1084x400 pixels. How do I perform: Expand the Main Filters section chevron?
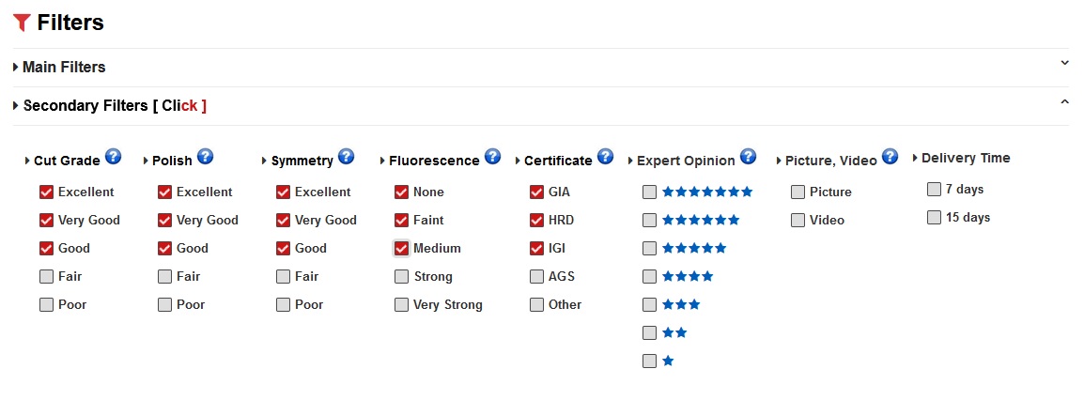[1064, 63]
